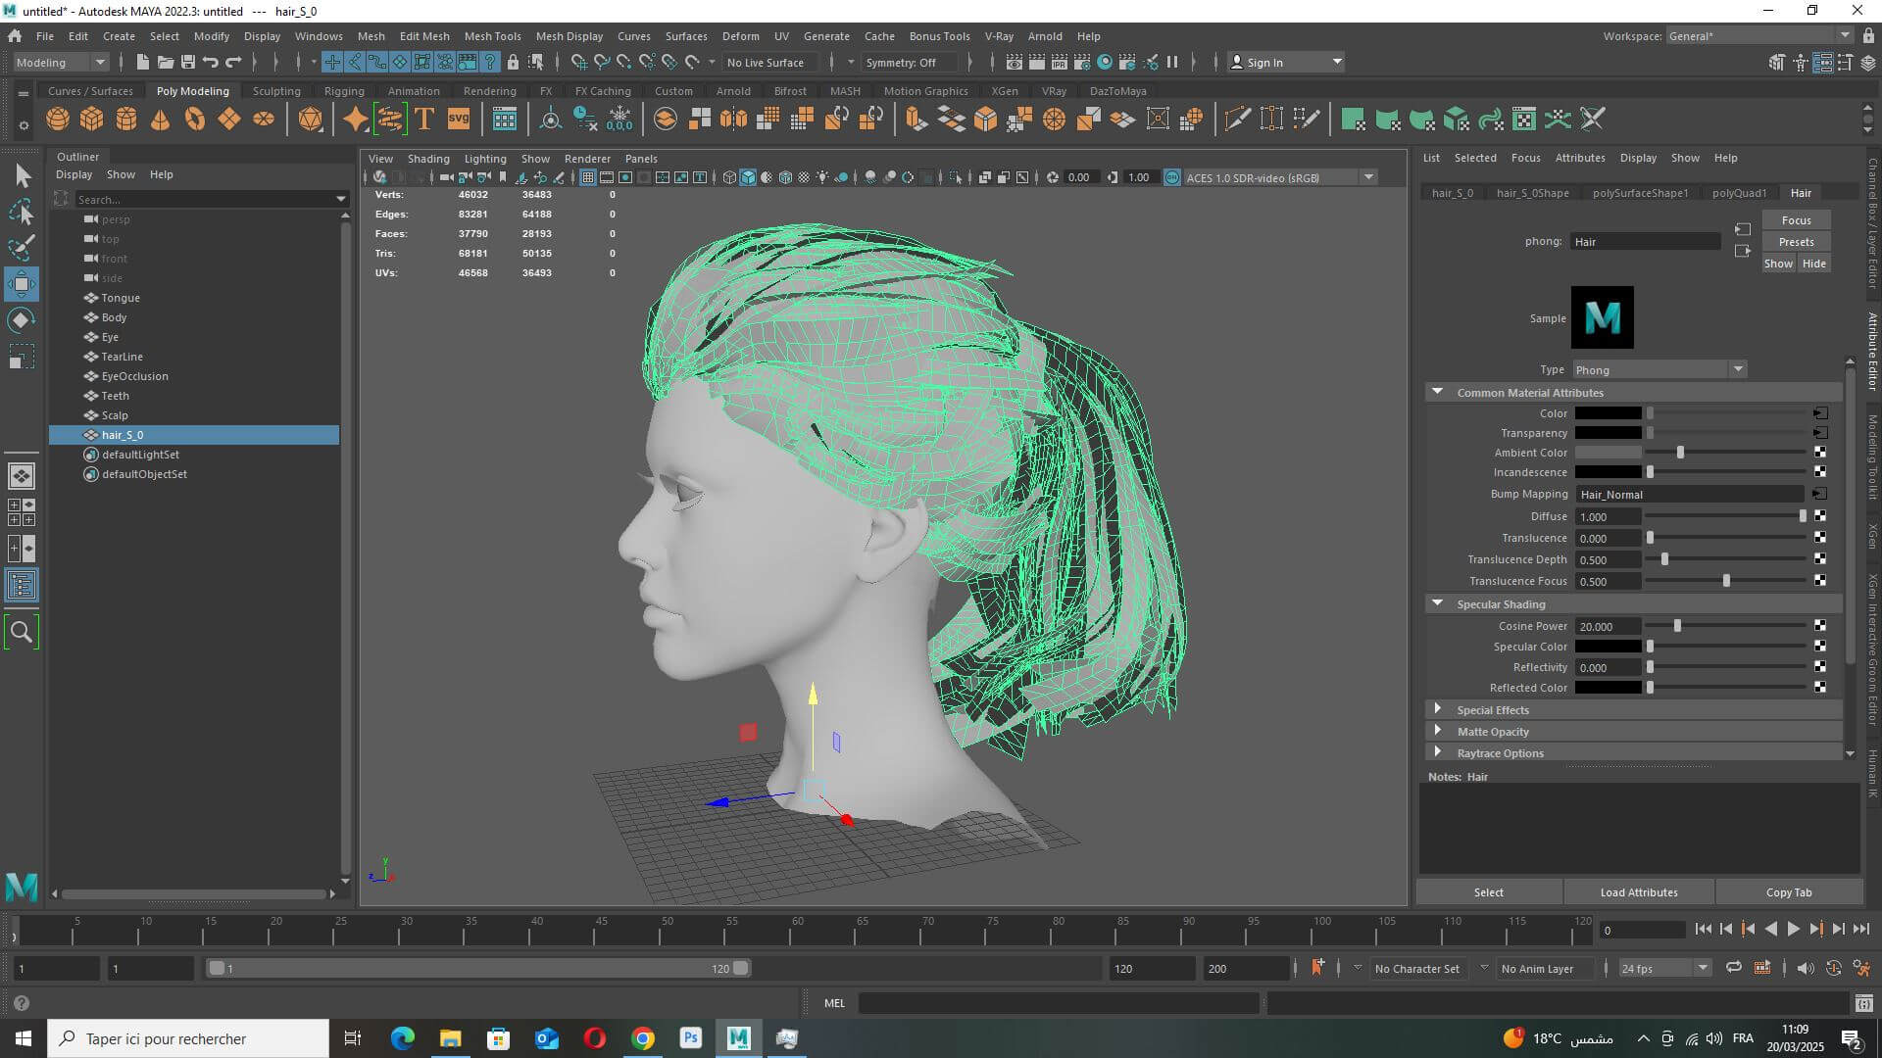Toggle audio mute on timeline
The width and height of the screenshot is (1882, 1058).
[x=1806, y=968]
